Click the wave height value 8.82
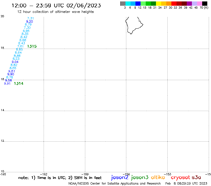Image resolution: width=211 pixels, height=186 pixels. (x=14, y=65)
